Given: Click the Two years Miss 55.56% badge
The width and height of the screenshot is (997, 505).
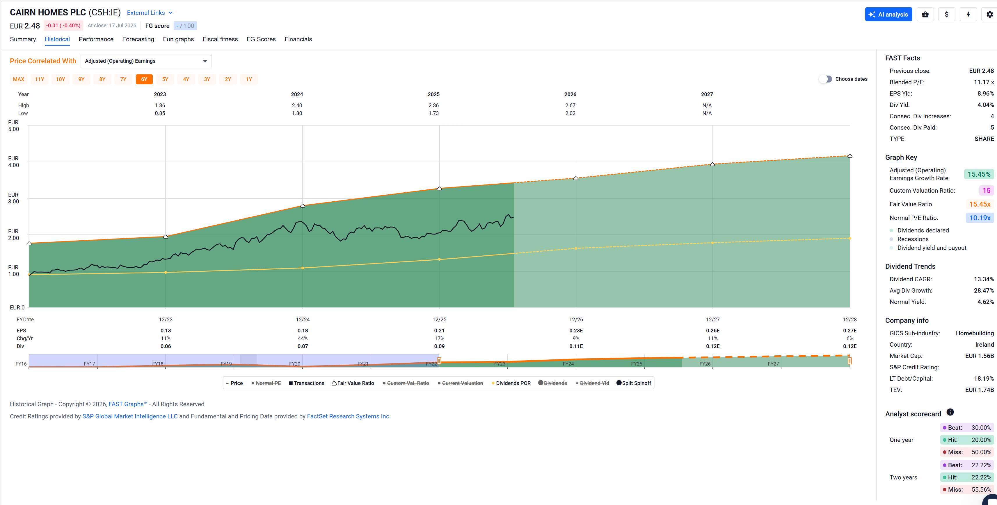Looking at the screenshot, I should [967, 490].
